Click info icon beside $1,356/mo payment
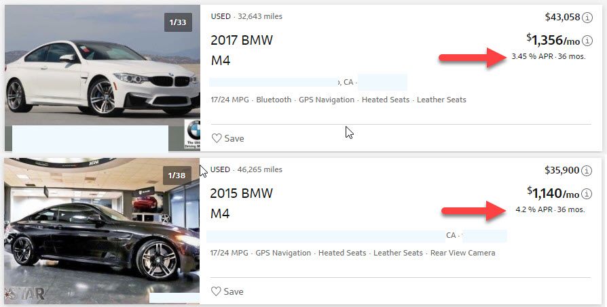The height and width of the screenshot is (307, 607). tap(587, 41)
